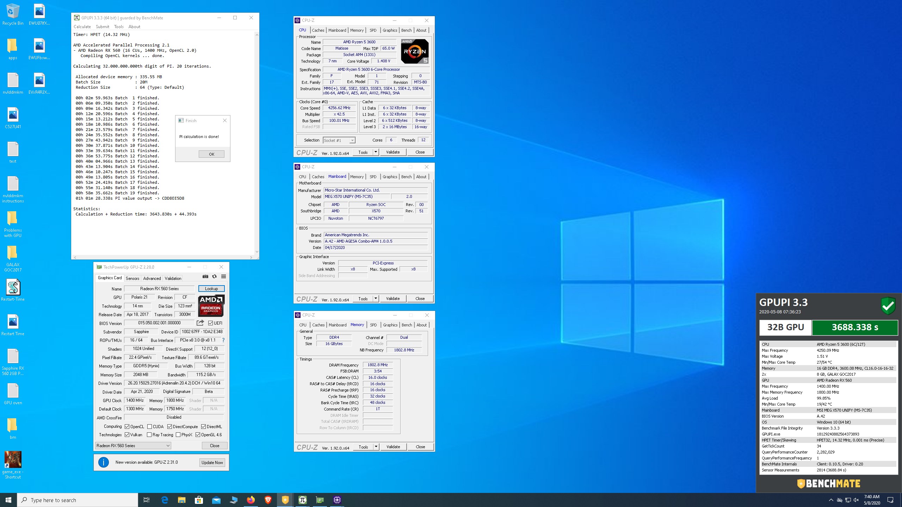902x507 pixels.
Task: Click Update Now for GPU-Z
Action: 212,462
